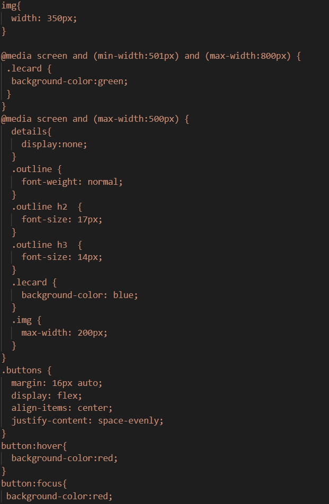Click the img selector on the first line
The width and height of the screenshot is (329, 504).
click(x=9, y=6)
